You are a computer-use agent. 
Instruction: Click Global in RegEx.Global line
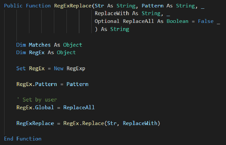[x=45, y=107]
